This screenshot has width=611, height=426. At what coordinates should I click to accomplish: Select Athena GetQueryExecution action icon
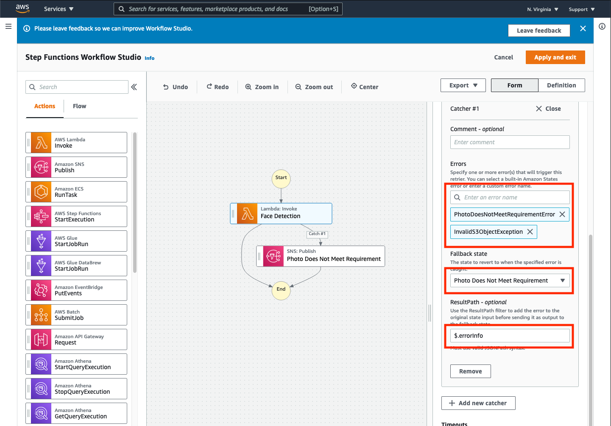(41, 413)
